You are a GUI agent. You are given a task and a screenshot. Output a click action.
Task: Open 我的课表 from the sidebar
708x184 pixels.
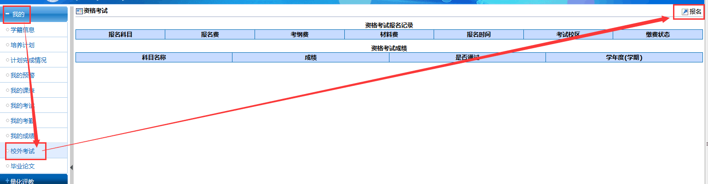[x=23, y=90]
